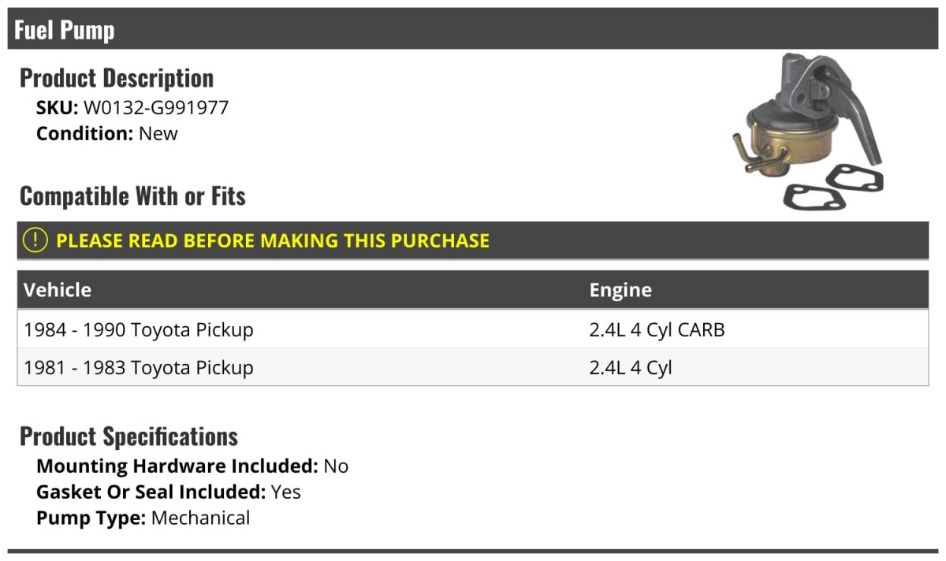This screenshot has height=561, width=946.
Task: Click the Pump Type: Mechanical specification
Action: click(x=143, y=518)
